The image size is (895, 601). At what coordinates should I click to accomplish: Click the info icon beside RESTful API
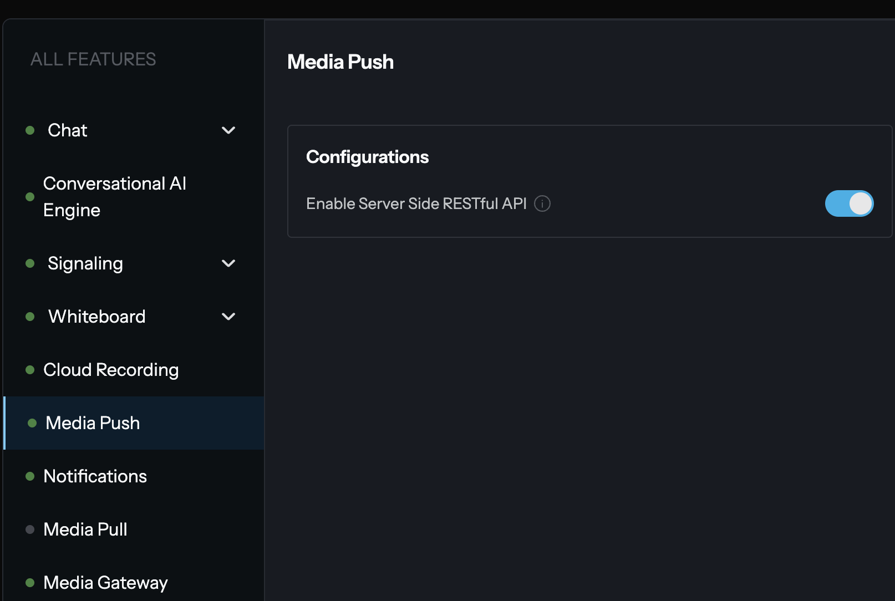click(x=542, y=203)
